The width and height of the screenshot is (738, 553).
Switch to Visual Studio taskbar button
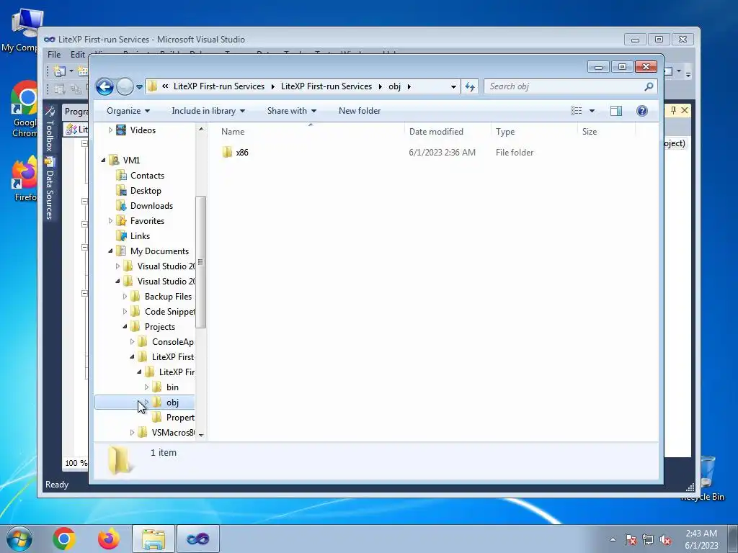(198, 539)
